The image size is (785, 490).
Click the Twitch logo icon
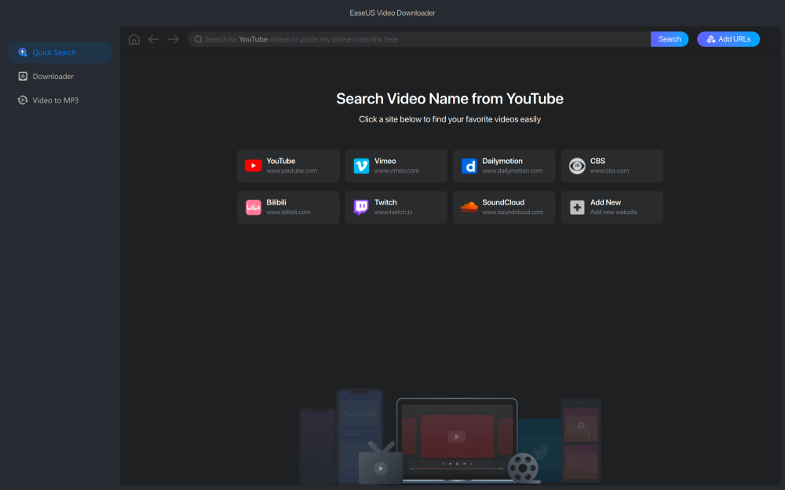(361, 207)
